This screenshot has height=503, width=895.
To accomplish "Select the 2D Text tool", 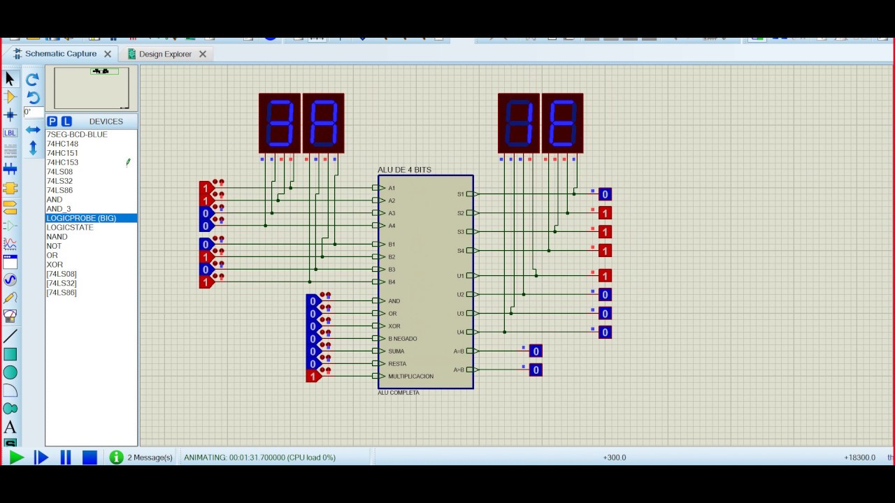I will coord(10,427).
